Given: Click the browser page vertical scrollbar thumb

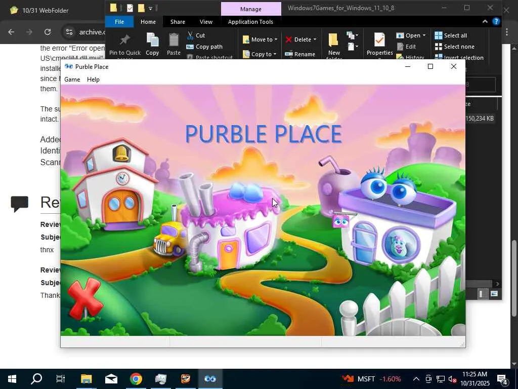Looking at the screenshot, I should pyautogui.click(x=514, y=277).
